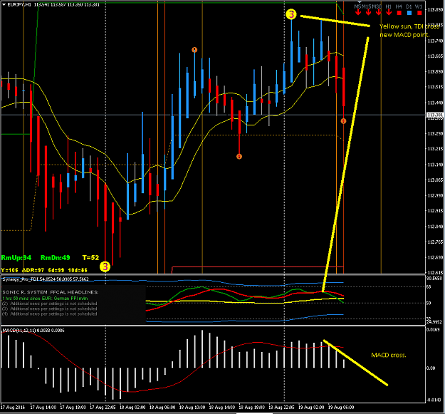Image resolution: width=445 pixels, height=414 pixels.
Task: Click the 68 level on TDI scale
Action: 429,287
